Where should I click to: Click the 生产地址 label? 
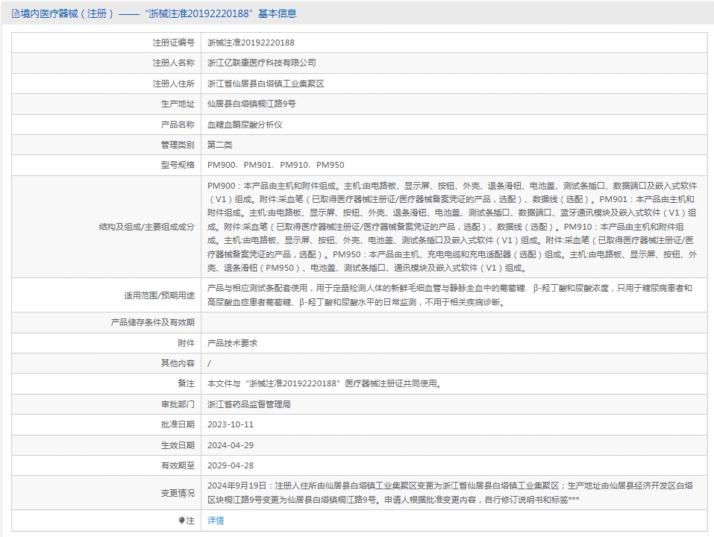(178, 104)
